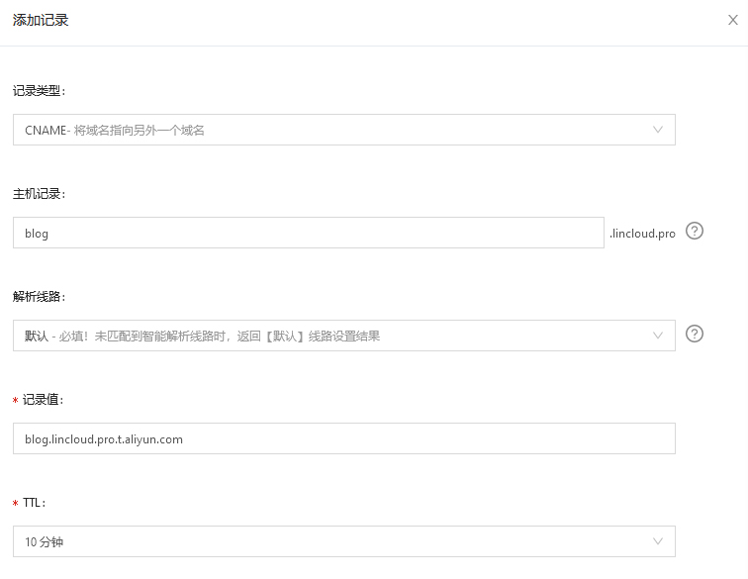Click the help icon beside .lincloud.pro
This screenshot has width=748, height=579.
(x=695, y=231)
